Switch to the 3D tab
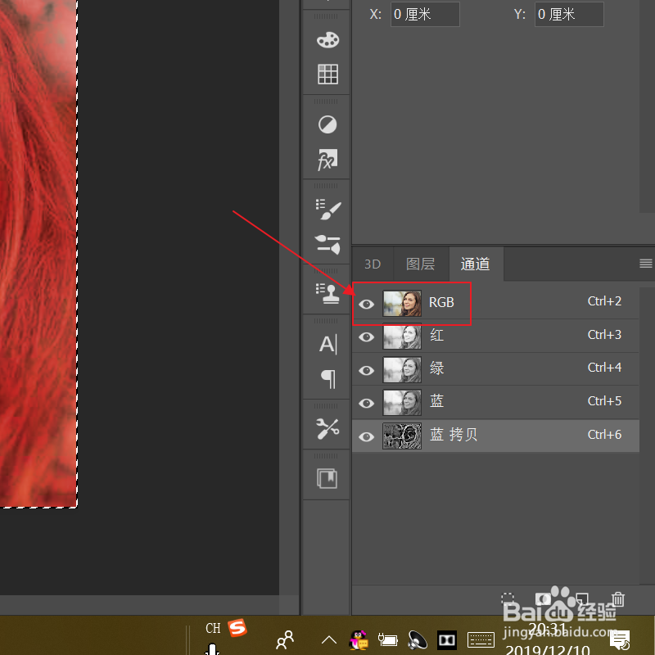 point(373,264)
